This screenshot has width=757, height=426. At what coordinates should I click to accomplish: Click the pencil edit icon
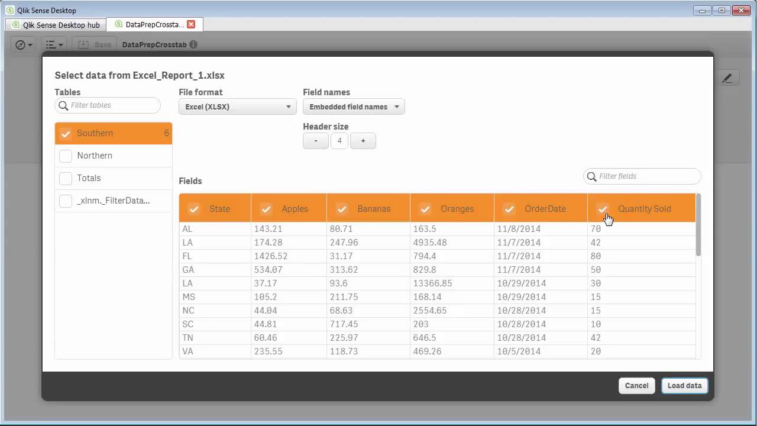point(727,78)
